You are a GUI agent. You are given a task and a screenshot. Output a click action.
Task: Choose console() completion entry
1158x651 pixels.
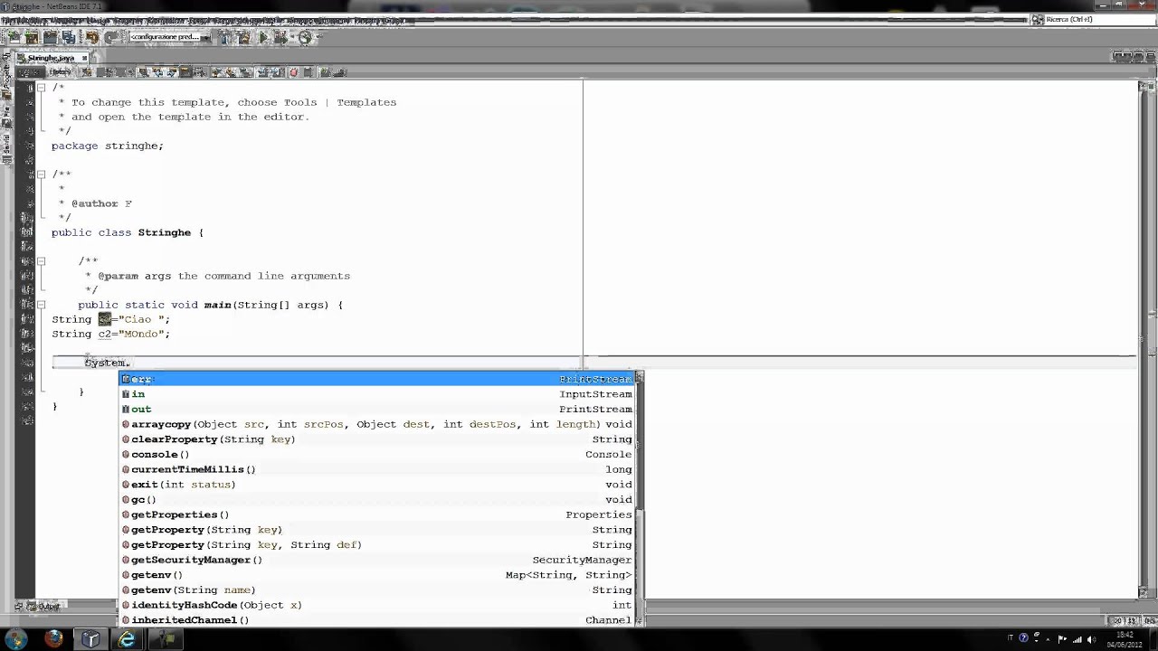pyautogui.click(x=377, y=454)
